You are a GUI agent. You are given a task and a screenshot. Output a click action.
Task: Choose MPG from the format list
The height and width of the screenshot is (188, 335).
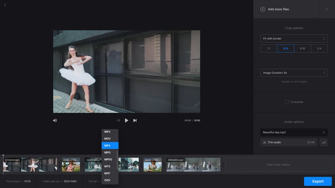110,152
